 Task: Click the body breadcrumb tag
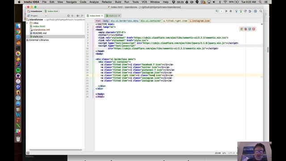105,21
